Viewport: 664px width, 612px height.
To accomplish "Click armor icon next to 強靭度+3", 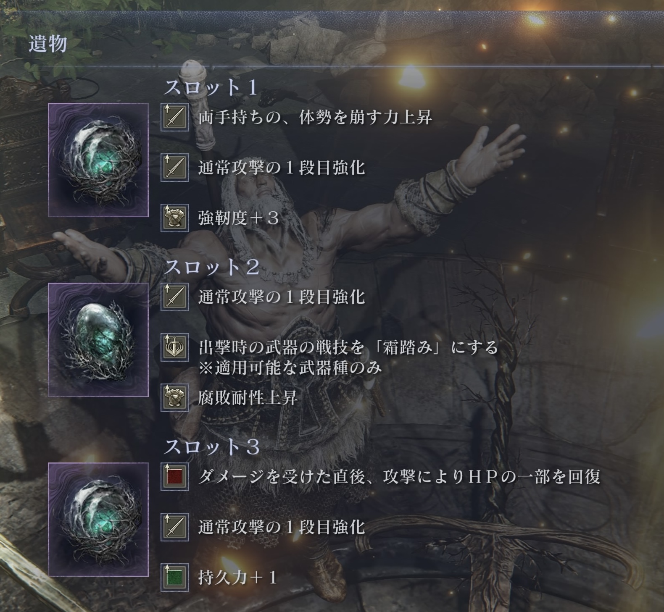I will 174,218.
